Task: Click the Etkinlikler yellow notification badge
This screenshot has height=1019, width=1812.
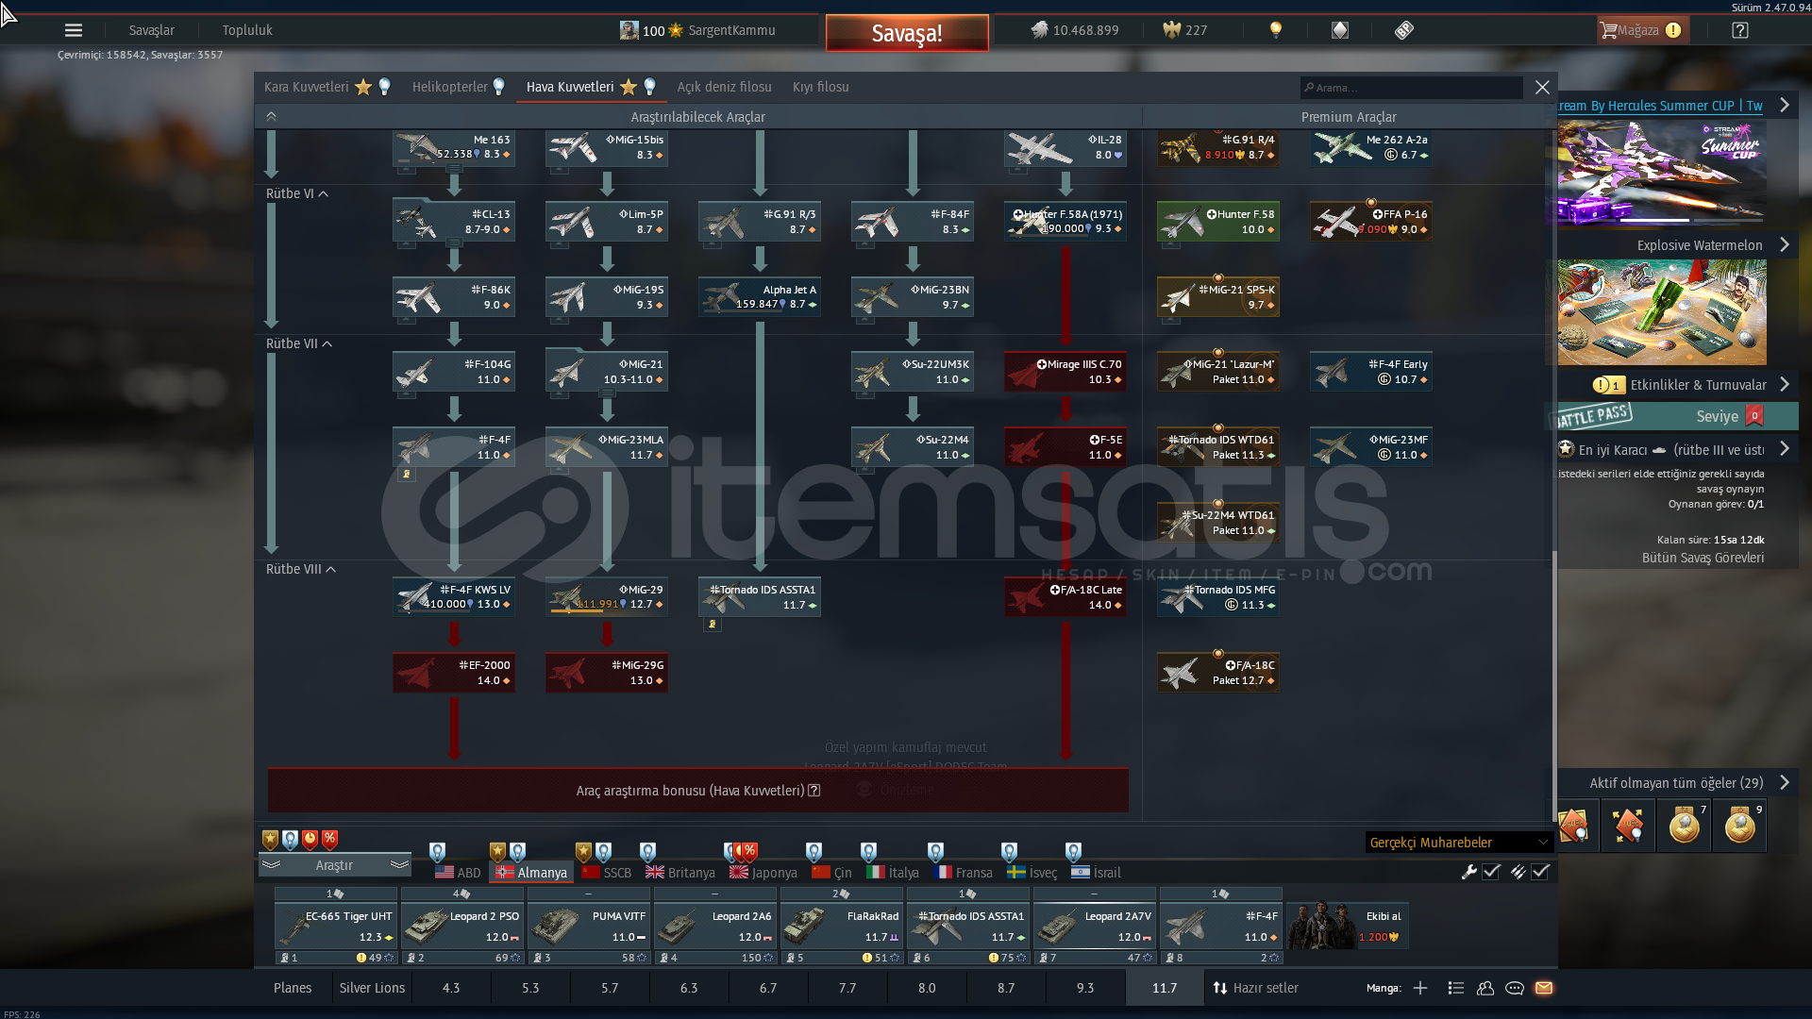Action: [x=1608, y=385]
